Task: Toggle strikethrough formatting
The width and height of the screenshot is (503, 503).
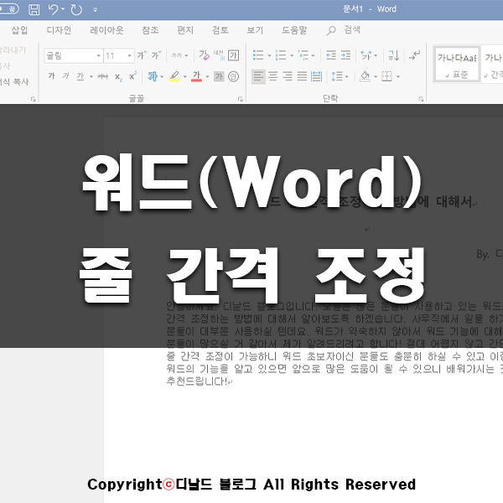Action: (103, 76)
